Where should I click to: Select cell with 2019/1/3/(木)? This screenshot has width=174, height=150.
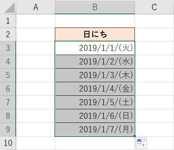pyautogui.click(x=95, y=75)
